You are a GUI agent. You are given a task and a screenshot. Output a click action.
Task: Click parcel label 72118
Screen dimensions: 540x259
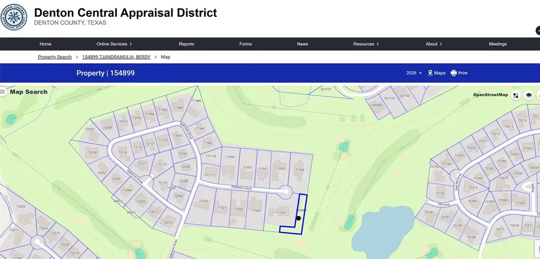pos(122,153)
